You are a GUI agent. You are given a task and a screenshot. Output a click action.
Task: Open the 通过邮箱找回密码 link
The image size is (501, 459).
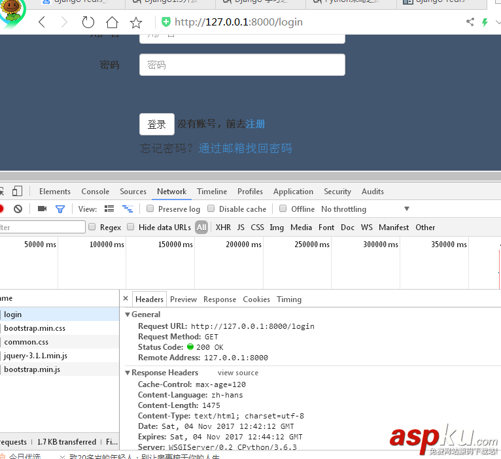(245, 148)
